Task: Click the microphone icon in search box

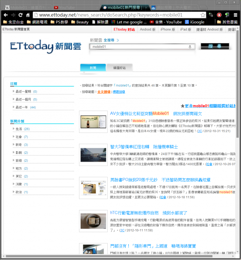Action: [190, 47]
